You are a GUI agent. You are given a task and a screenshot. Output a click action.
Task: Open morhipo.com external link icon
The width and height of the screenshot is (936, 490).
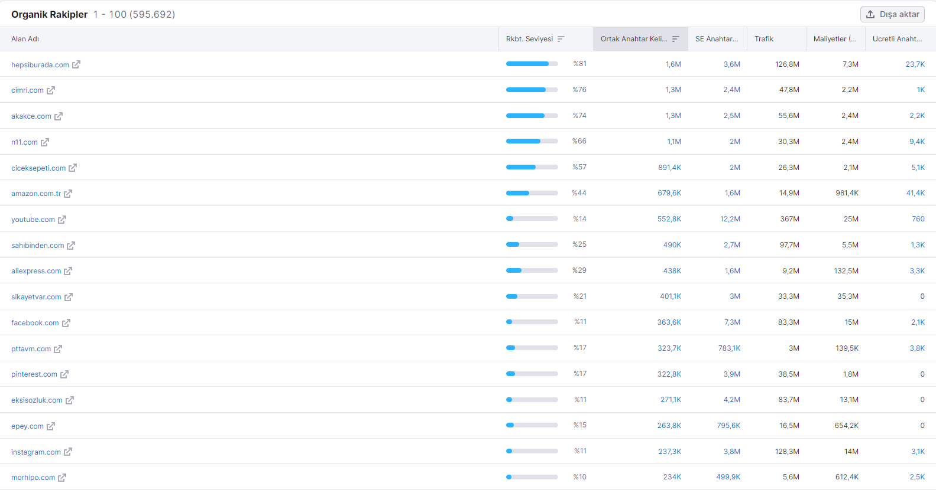62,478
